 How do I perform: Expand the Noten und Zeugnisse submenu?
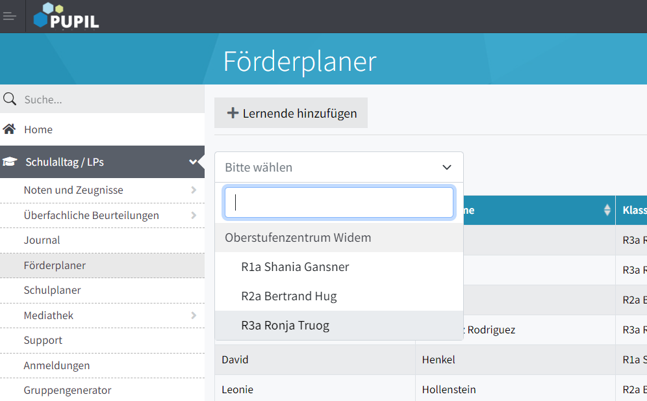(x=194, y=190)
